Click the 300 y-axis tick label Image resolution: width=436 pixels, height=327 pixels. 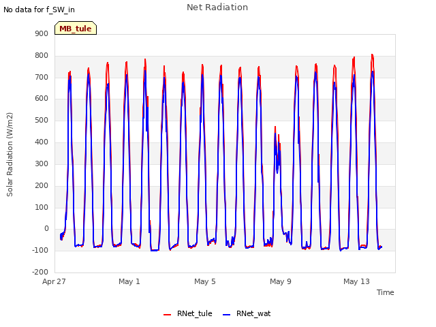tap(42, 163)
